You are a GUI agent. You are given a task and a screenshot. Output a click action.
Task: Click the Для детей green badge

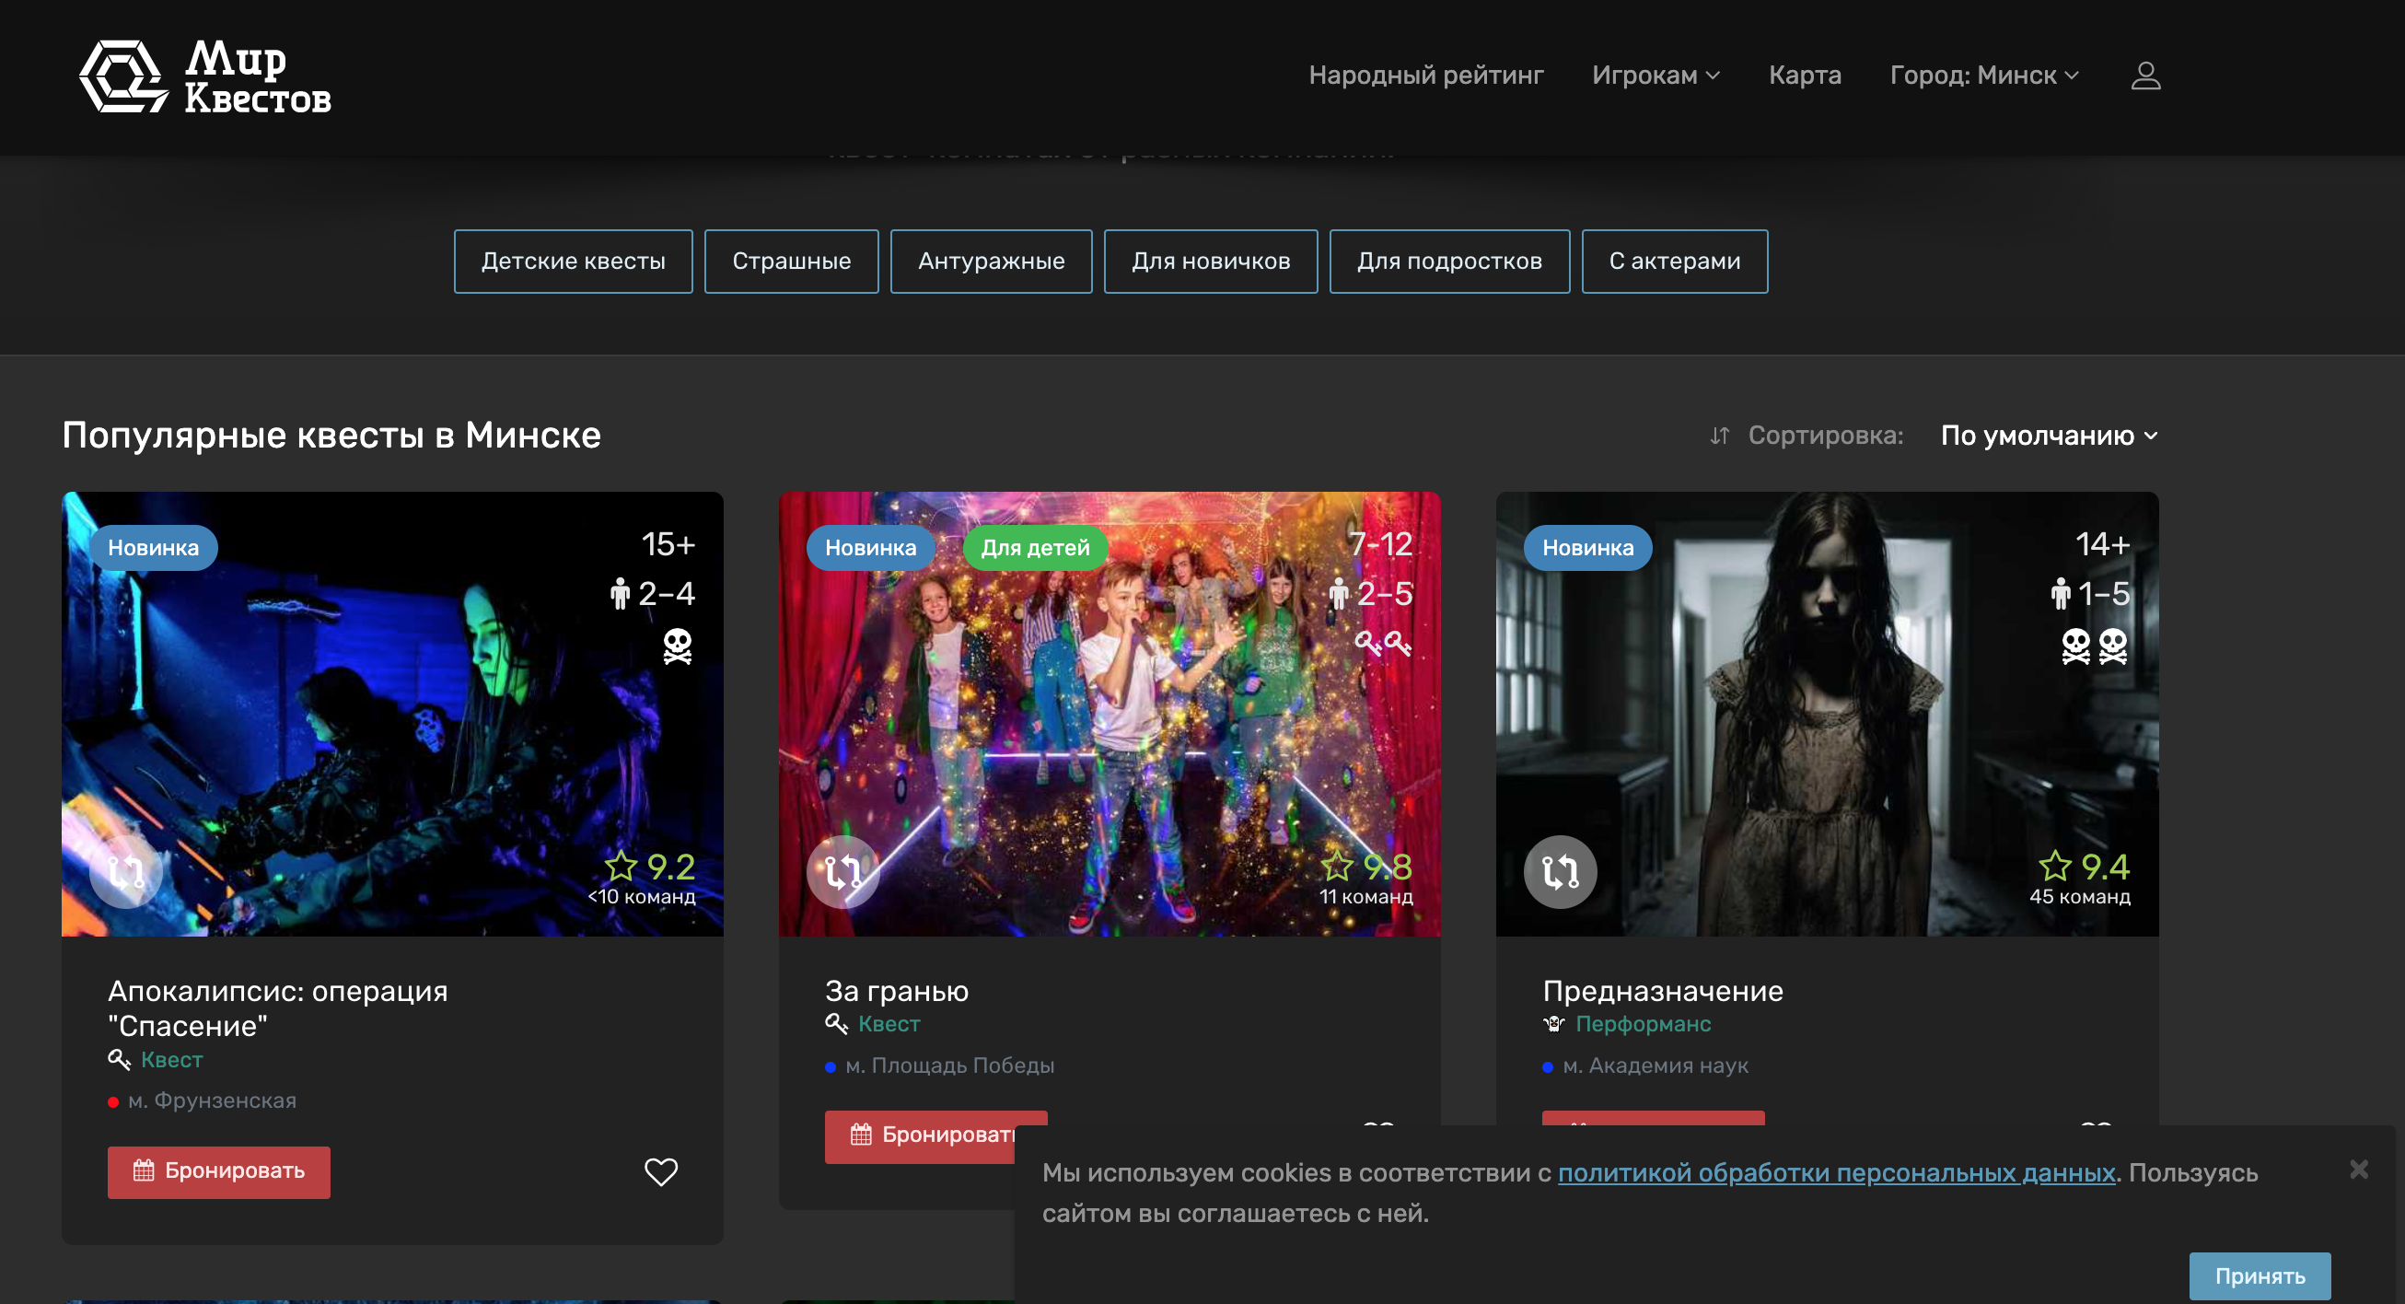(x=1035, y=547)
